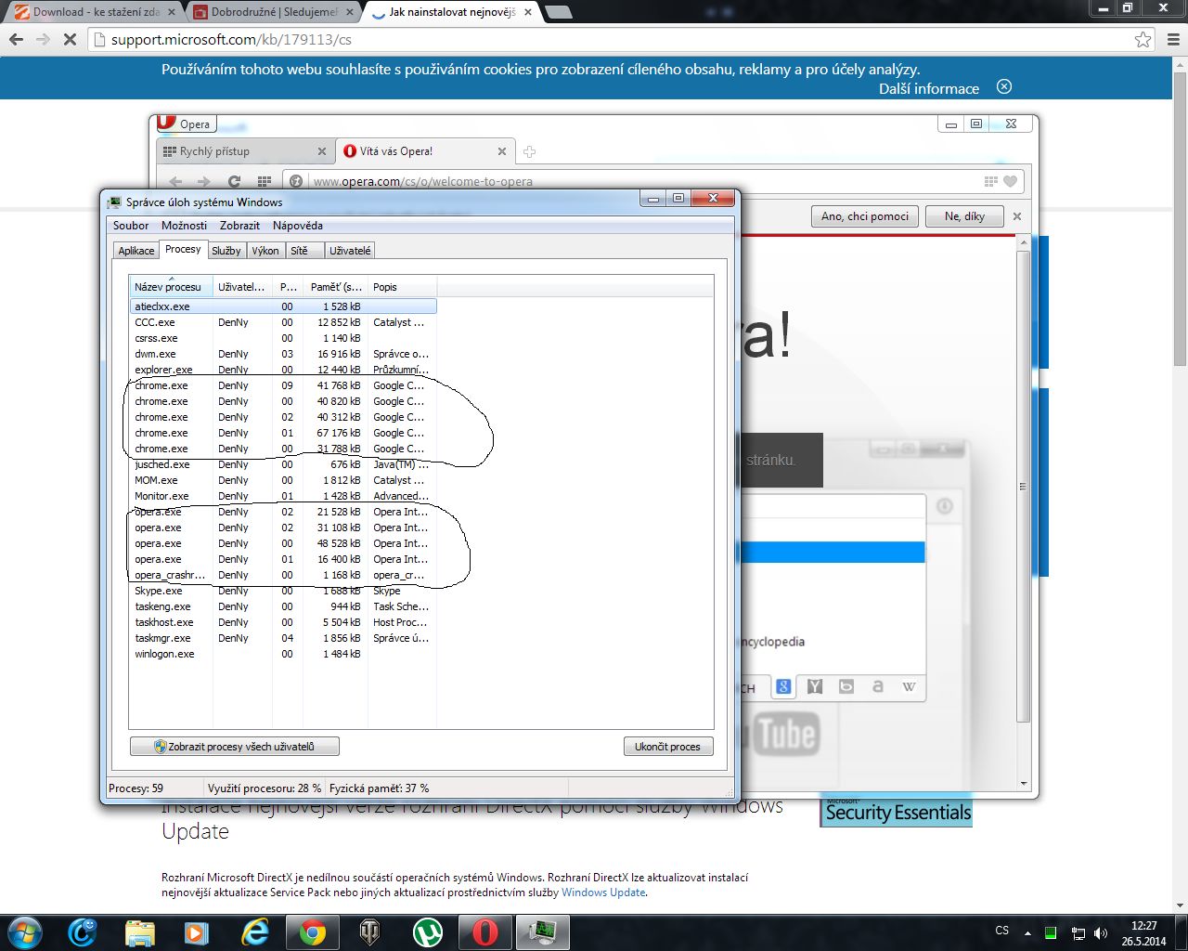Click 'Zobrazit procesy všech uživatelů' button
This screenshot has width=1188, height=951.
point(235,747)
